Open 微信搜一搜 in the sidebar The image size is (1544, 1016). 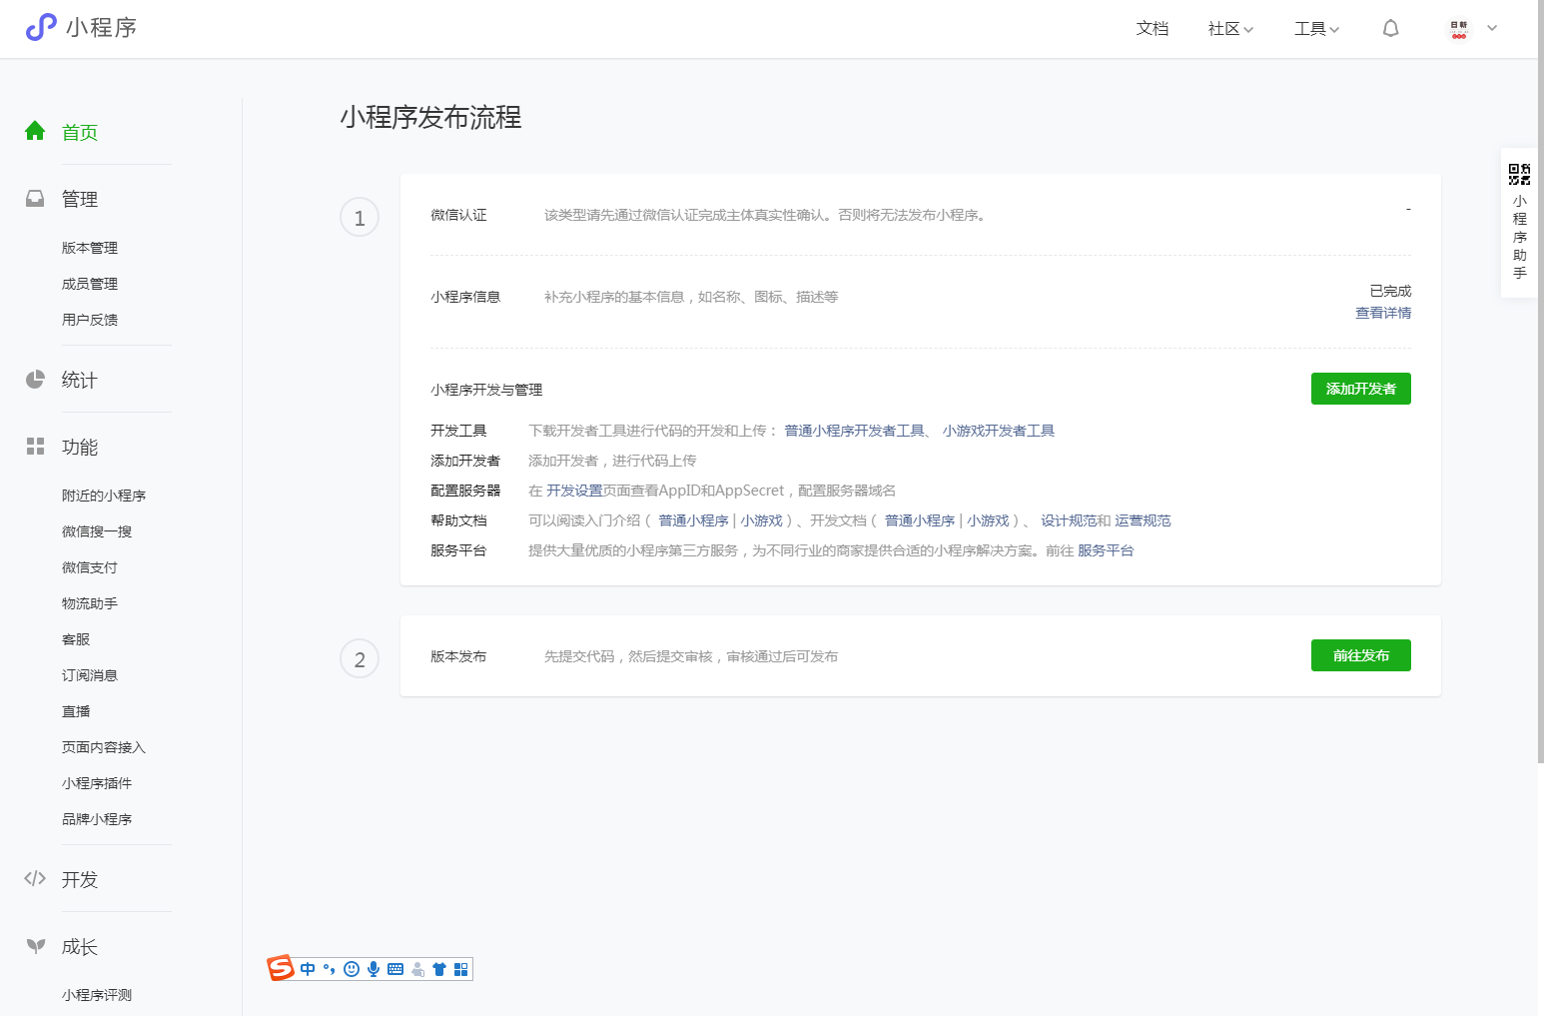click(x=97, y=531)
